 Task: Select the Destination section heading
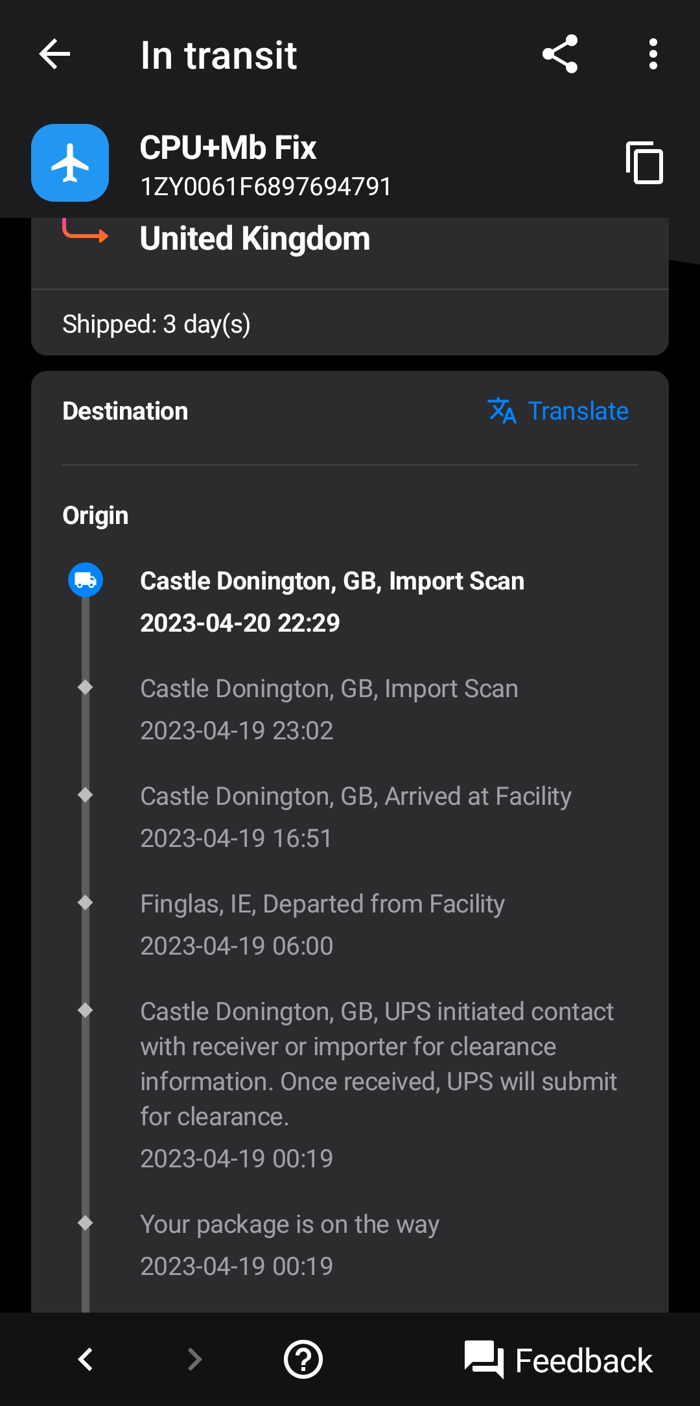(125, 411)
